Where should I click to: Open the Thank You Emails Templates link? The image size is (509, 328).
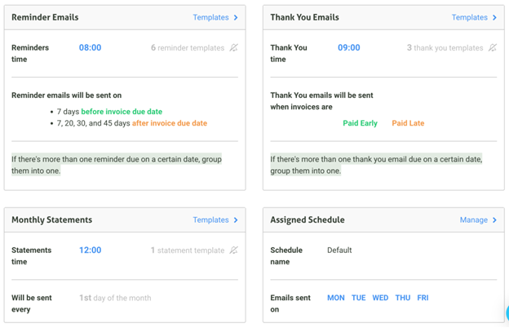(470, 17)
